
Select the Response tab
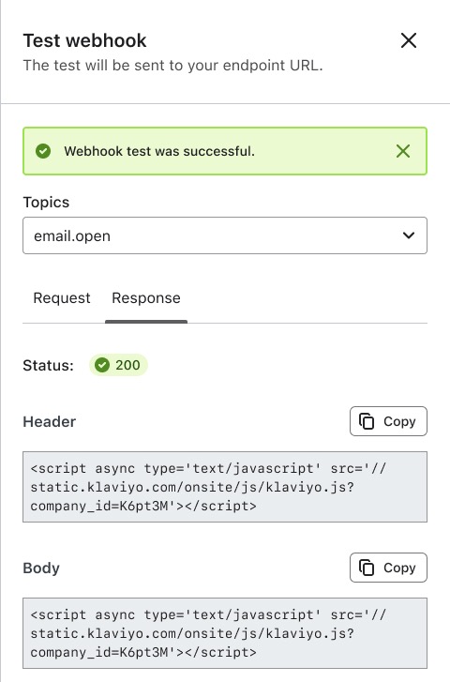point(146,298)
